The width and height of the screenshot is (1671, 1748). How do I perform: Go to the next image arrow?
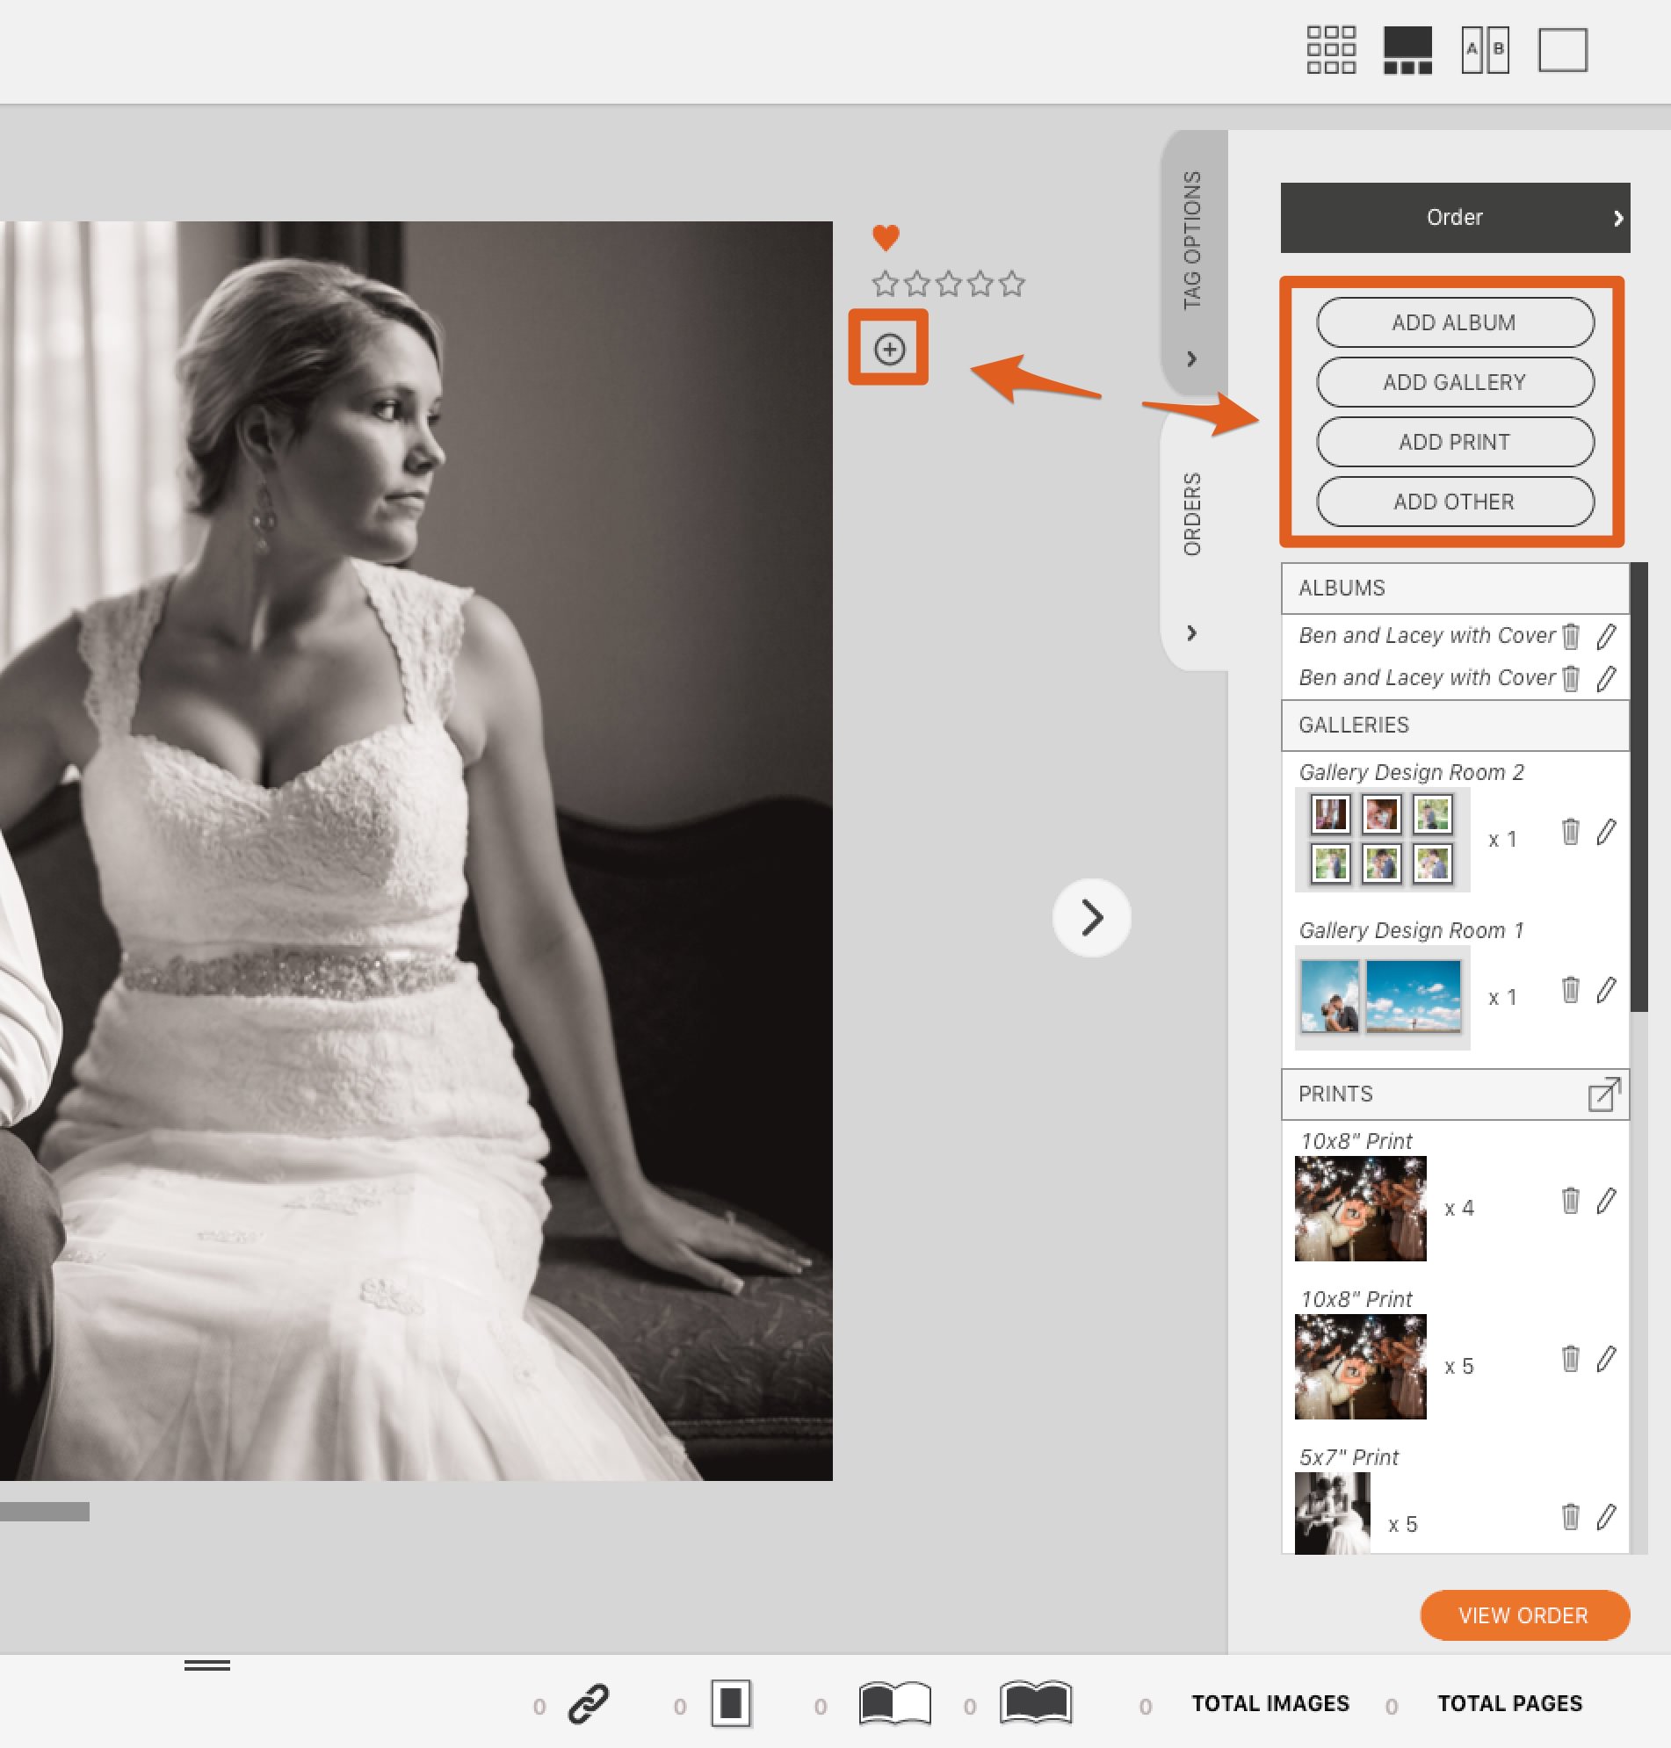pyautogui.click(x=1091, y=918)
